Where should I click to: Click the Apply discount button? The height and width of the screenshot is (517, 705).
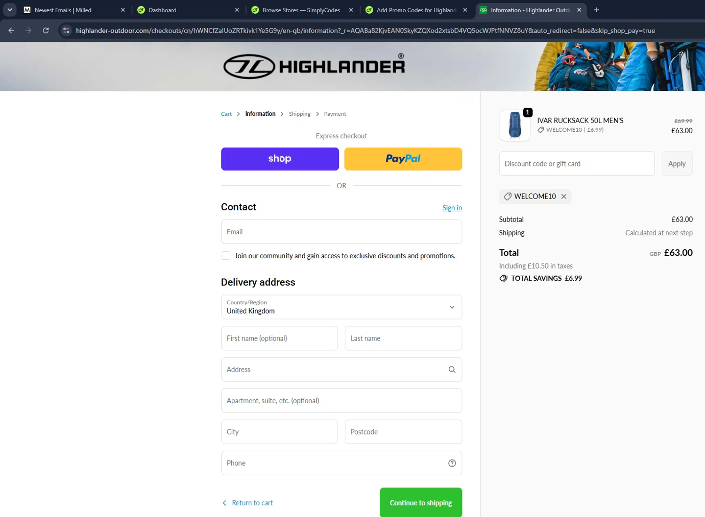(x=677, y=164)
